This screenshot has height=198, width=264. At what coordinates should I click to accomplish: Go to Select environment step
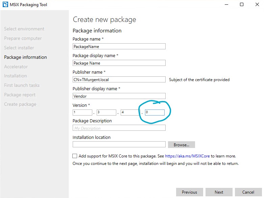point(24,29)
